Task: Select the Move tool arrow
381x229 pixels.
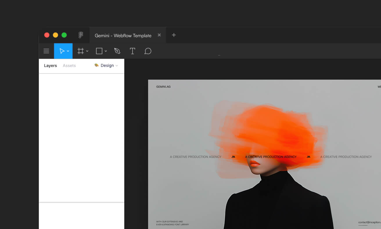Action: pos(62,51)
